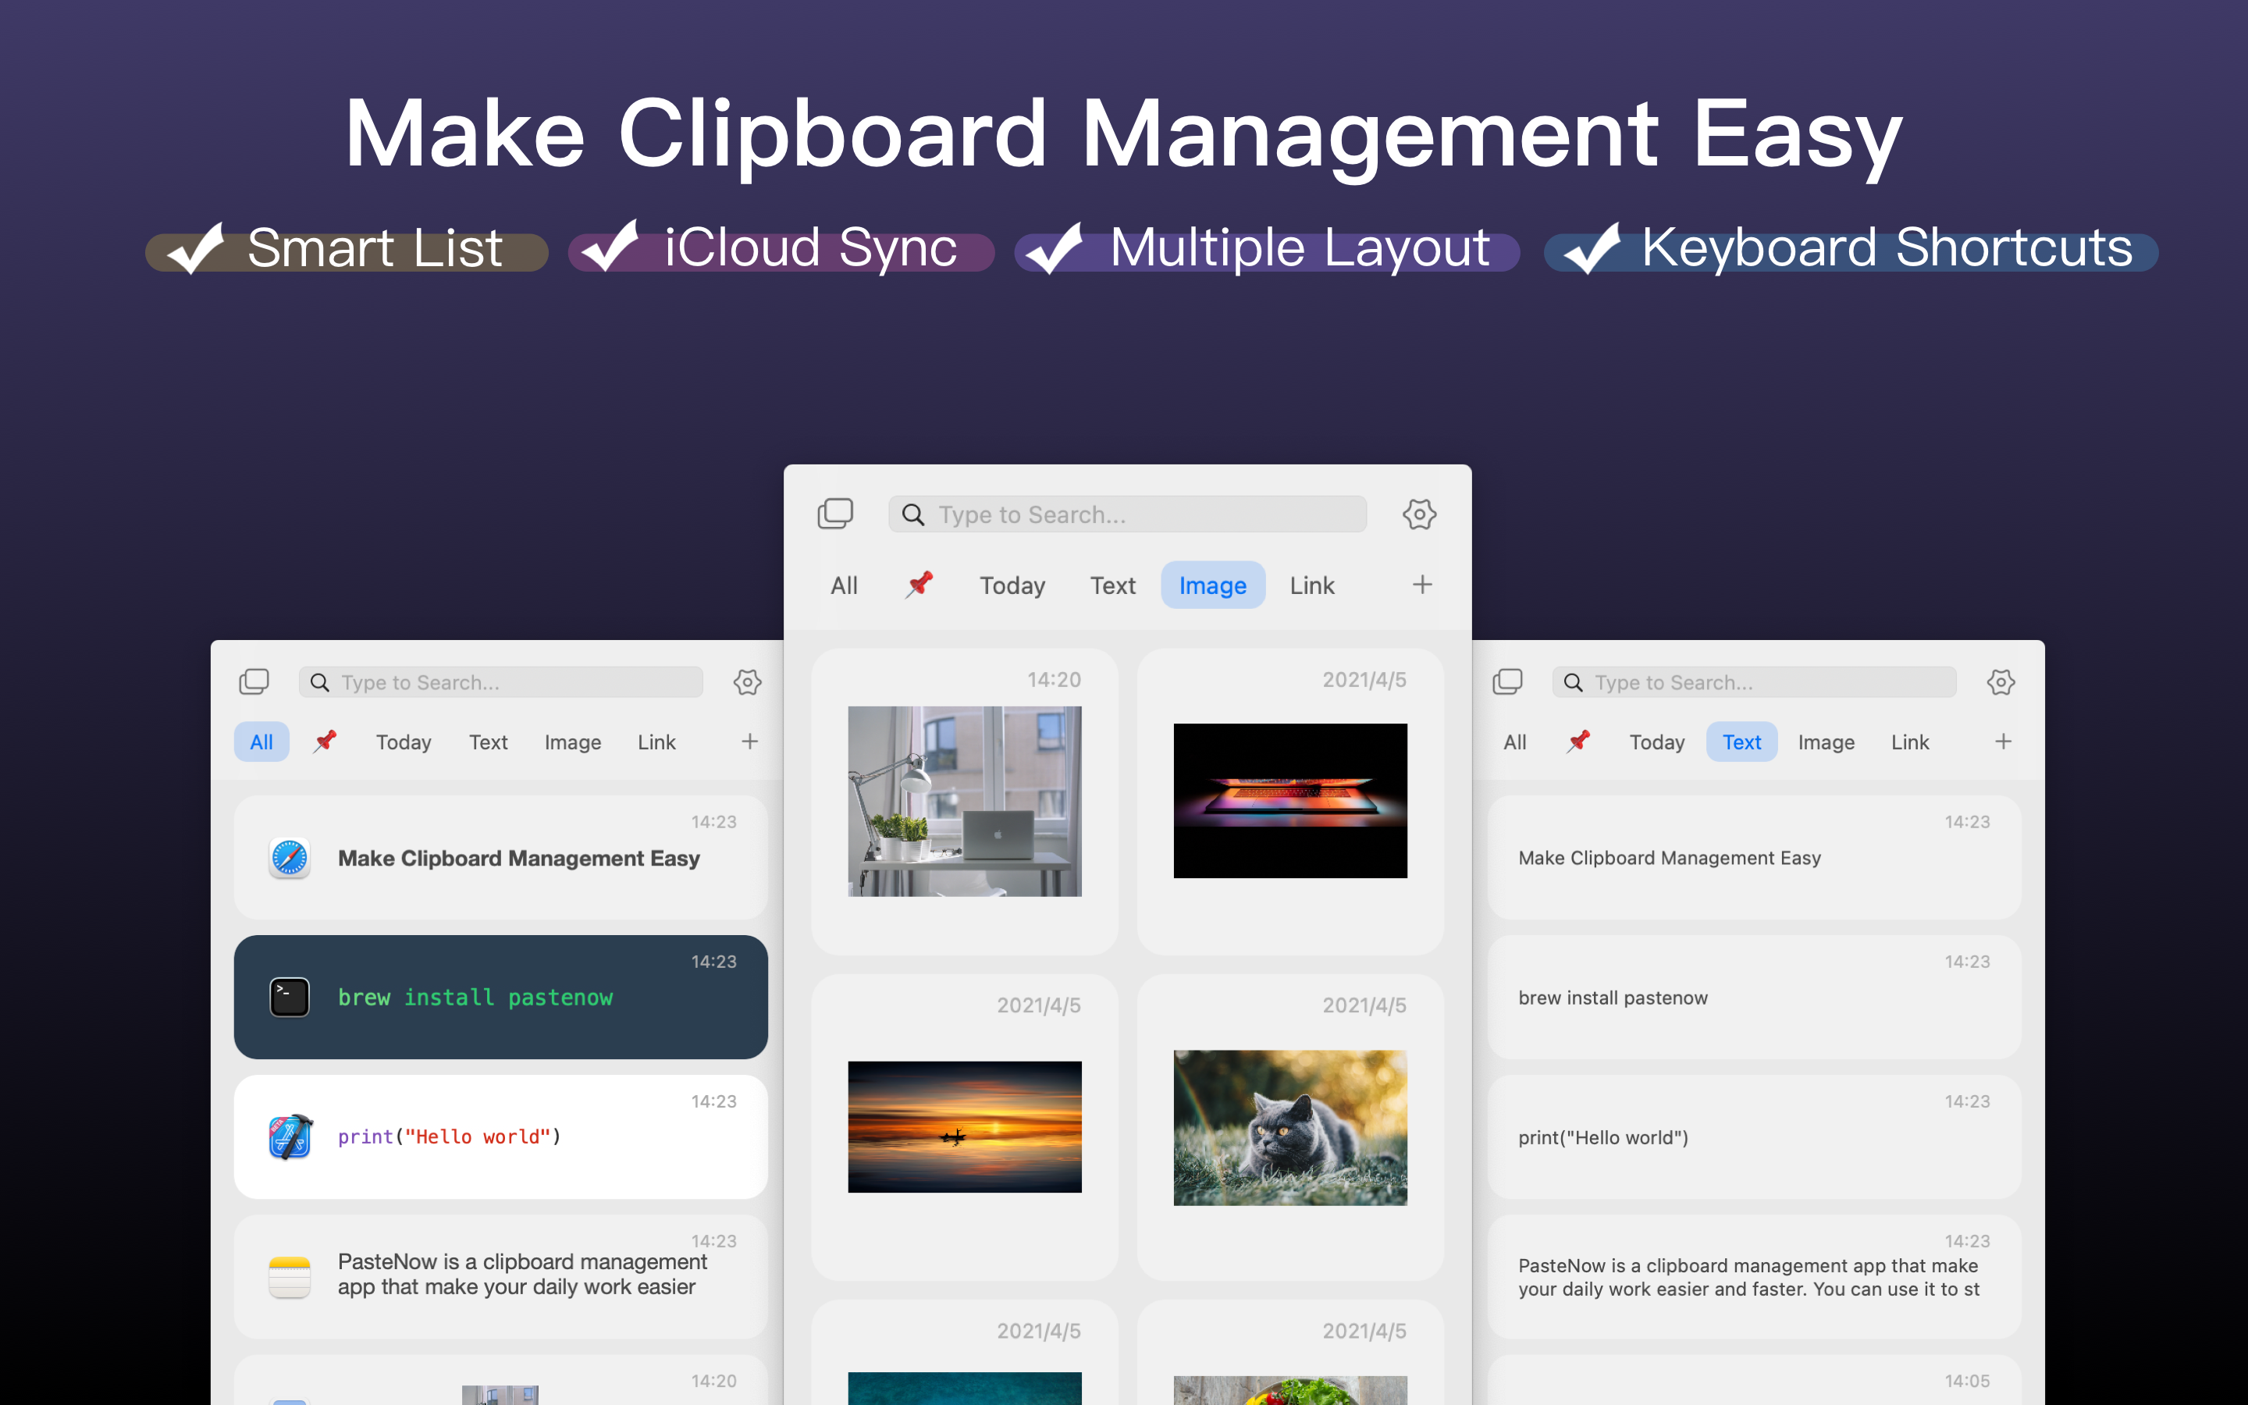
Task: Open the cat photo thumbnail
Action: (x=1289, y=1127)
